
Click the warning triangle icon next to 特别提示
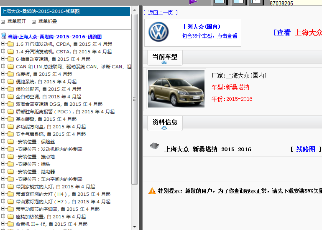tap(152, 191)
